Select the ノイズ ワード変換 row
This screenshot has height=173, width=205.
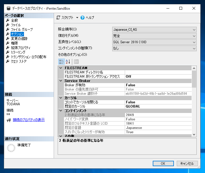click(x=128, y=119)
